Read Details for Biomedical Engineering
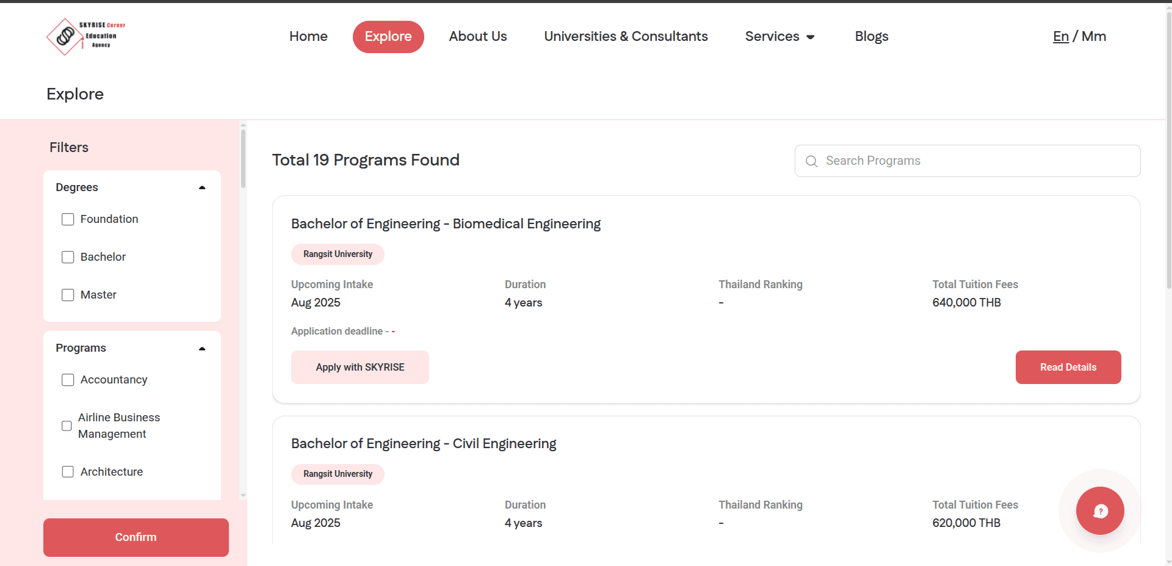1172x566 pixels. pos(1068,367)
